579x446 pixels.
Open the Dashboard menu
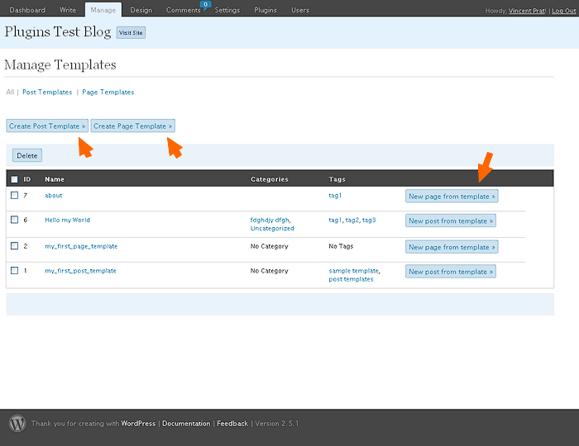point(27,10)
